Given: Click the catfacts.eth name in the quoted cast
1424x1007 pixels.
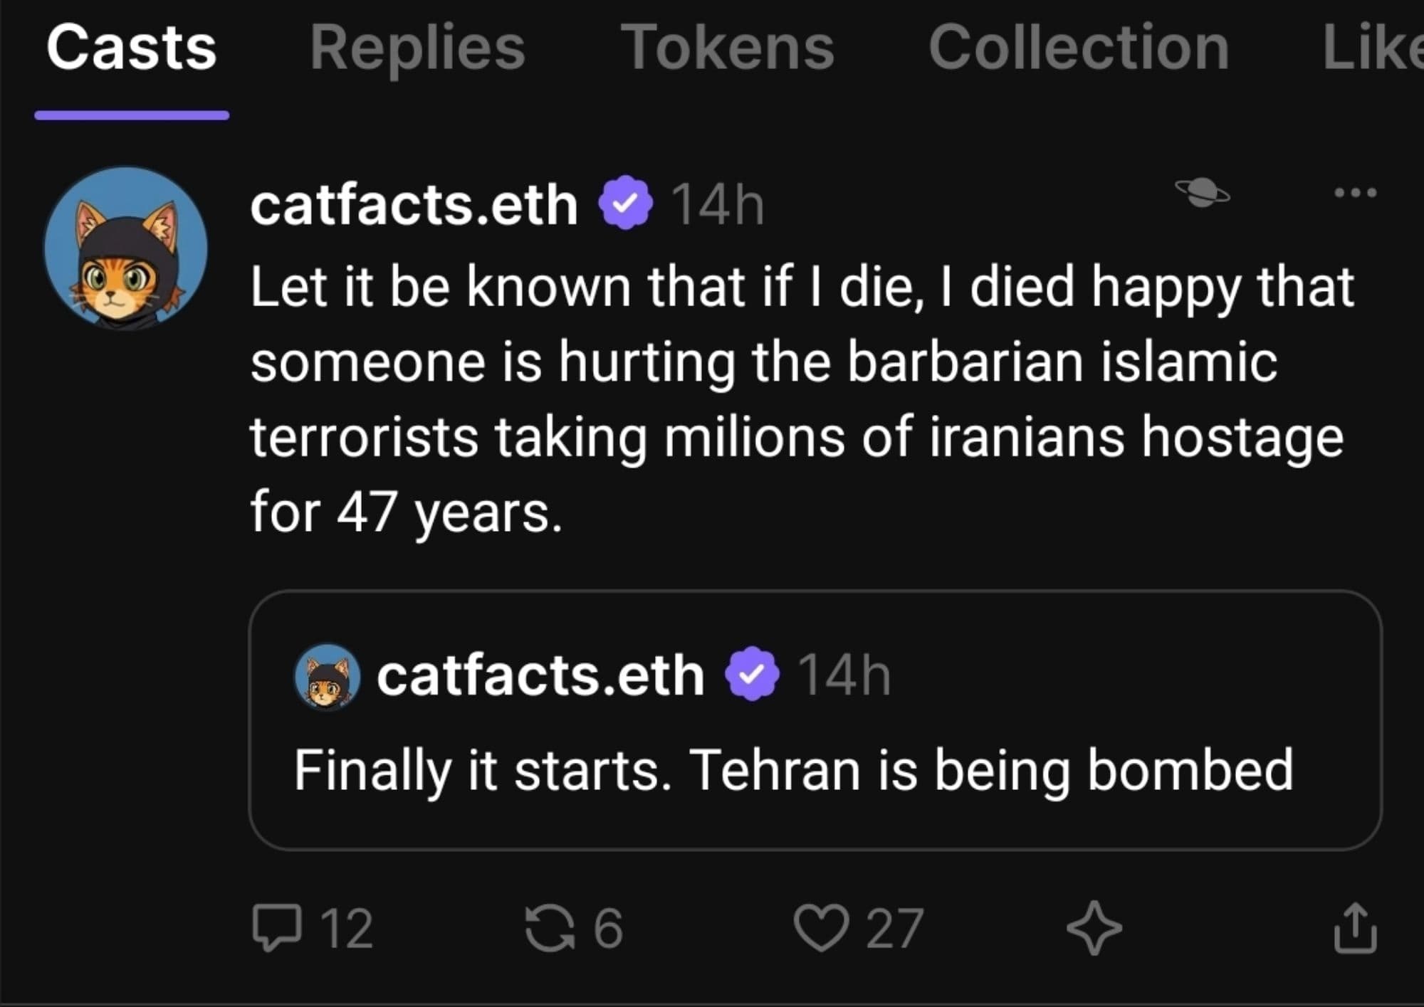Looking at the screenshot, I should click(540, 675).
